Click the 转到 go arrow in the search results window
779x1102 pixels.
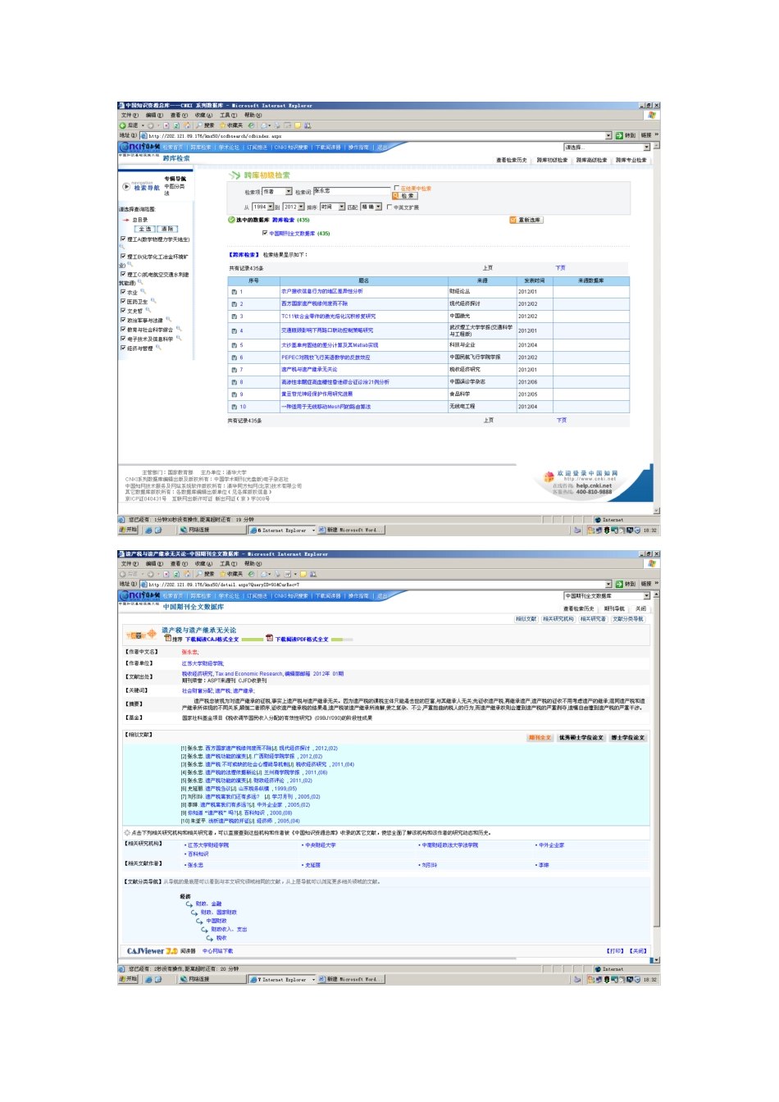click(x=620, y=135)
